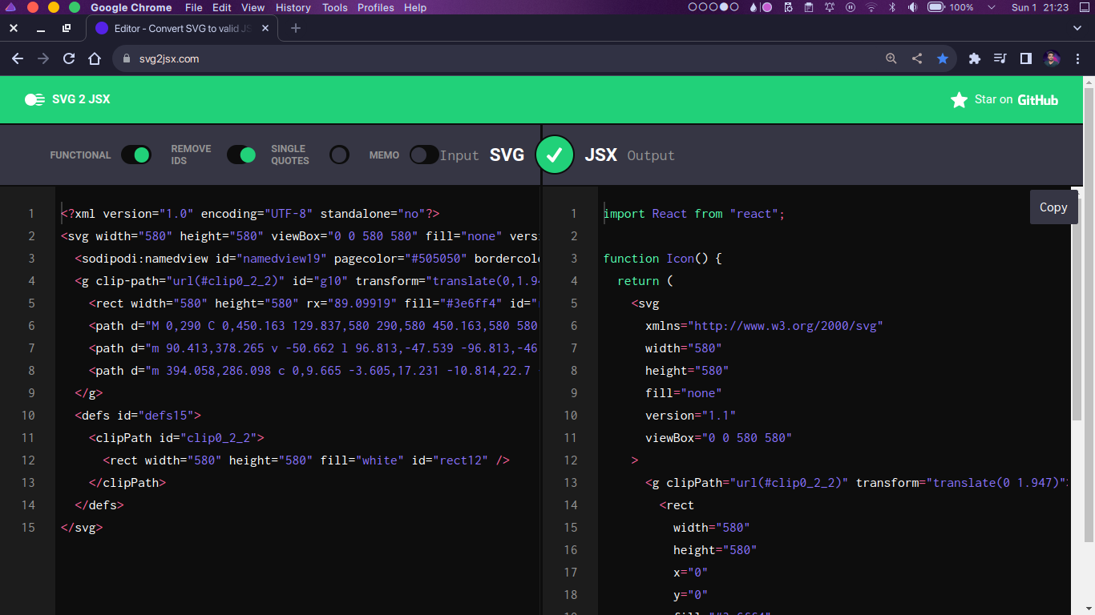Open the Tools menu

(x=335, y=7)
